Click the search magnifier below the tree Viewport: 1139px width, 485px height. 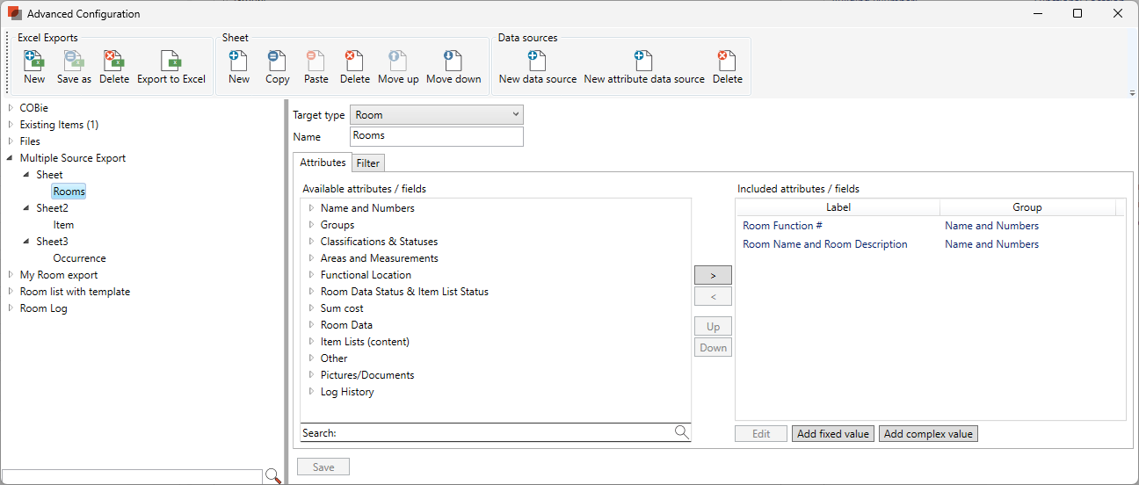tap(273, 476)
